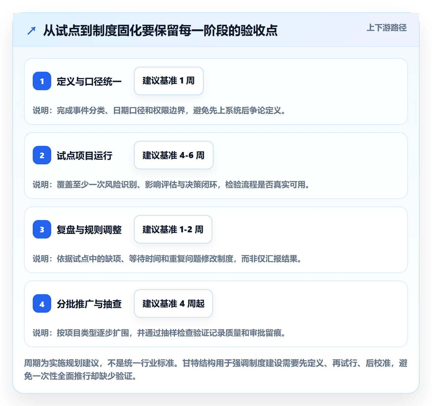Select the step number 1 badge
This screenshot has width=432, height=406.
[x=42, y=81]
